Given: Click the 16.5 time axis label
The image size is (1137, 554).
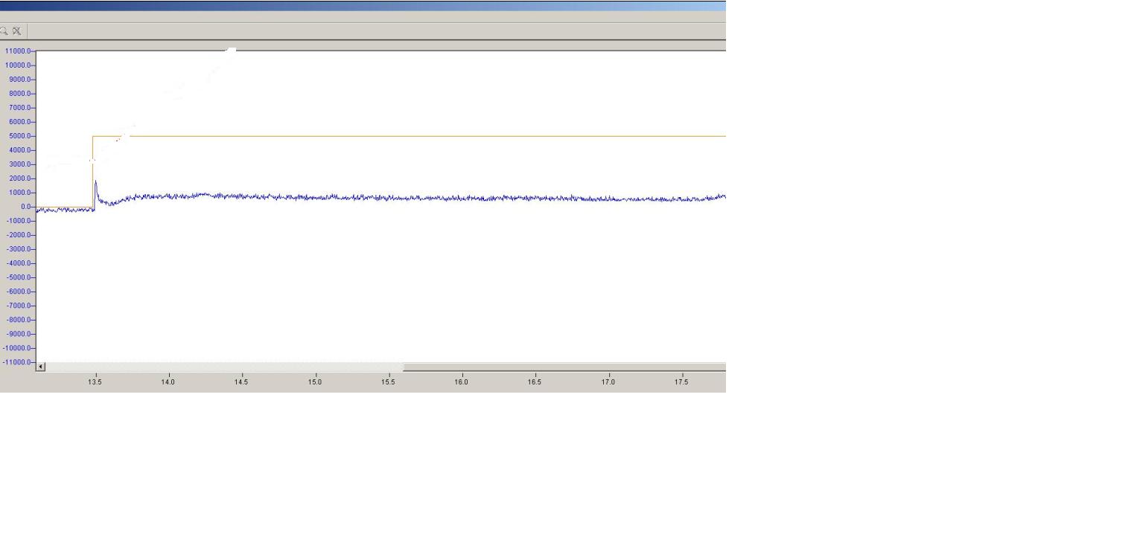Looking at the screenshot, I should pos(535,382).
